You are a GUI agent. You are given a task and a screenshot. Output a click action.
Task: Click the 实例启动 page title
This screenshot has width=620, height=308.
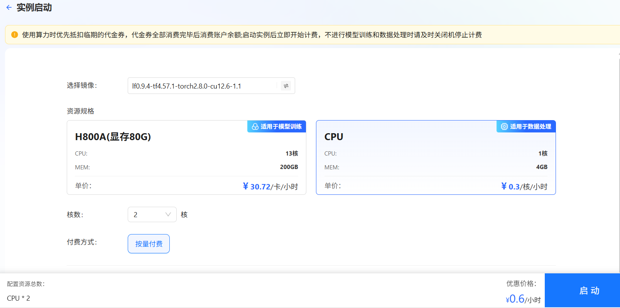pos(34,7)
